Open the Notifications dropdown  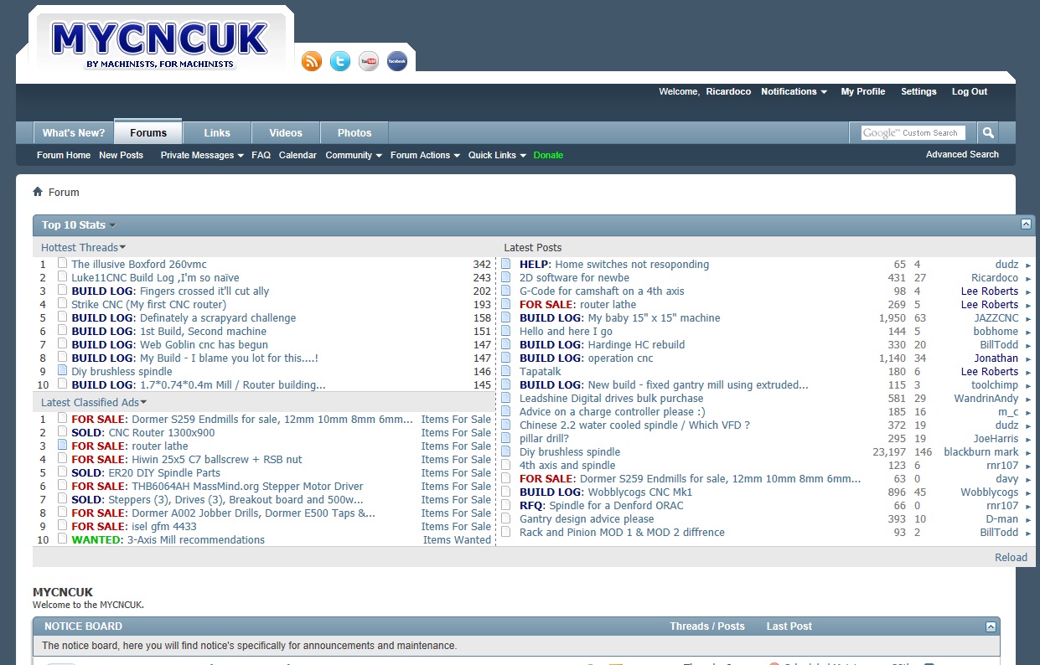794,91
